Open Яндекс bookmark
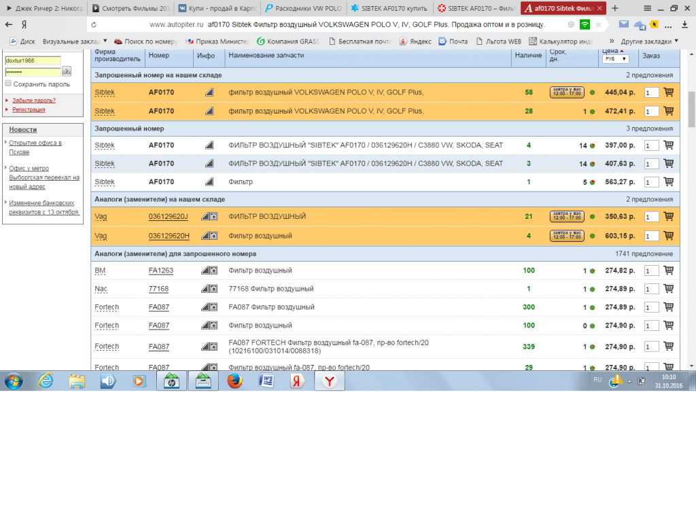 (415, 41)
